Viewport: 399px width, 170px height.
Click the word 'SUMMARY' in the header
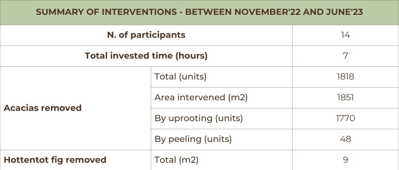click(57, 12)
